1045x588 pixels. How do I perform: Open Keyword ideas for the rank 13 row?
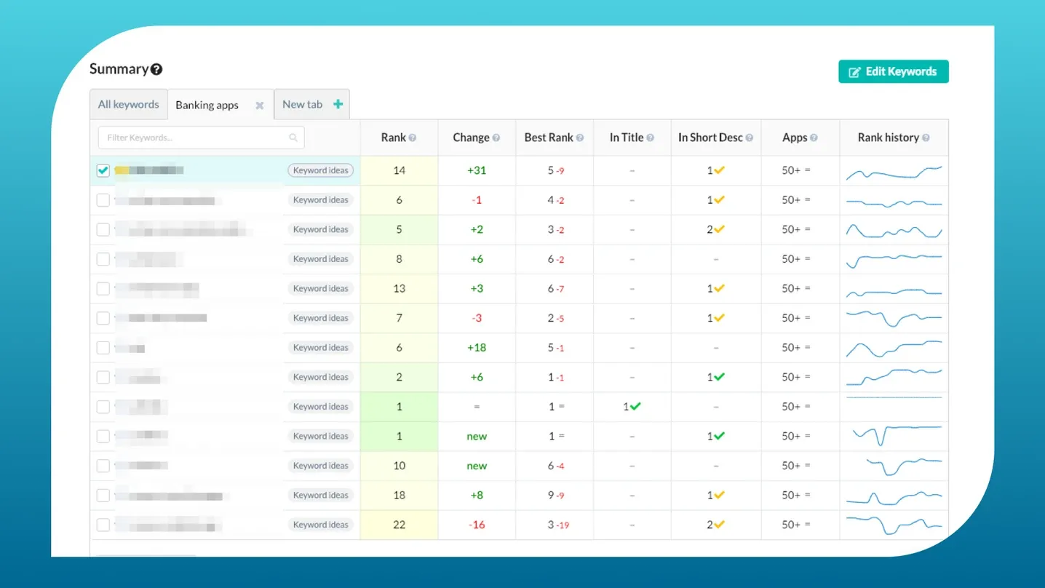click(321, 288)
